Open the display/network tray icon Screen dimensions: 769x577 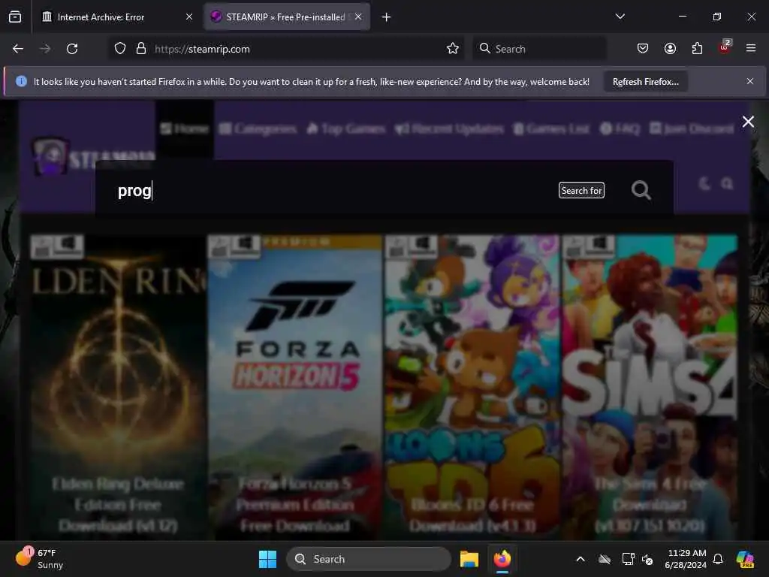click(x=627, y=559)
